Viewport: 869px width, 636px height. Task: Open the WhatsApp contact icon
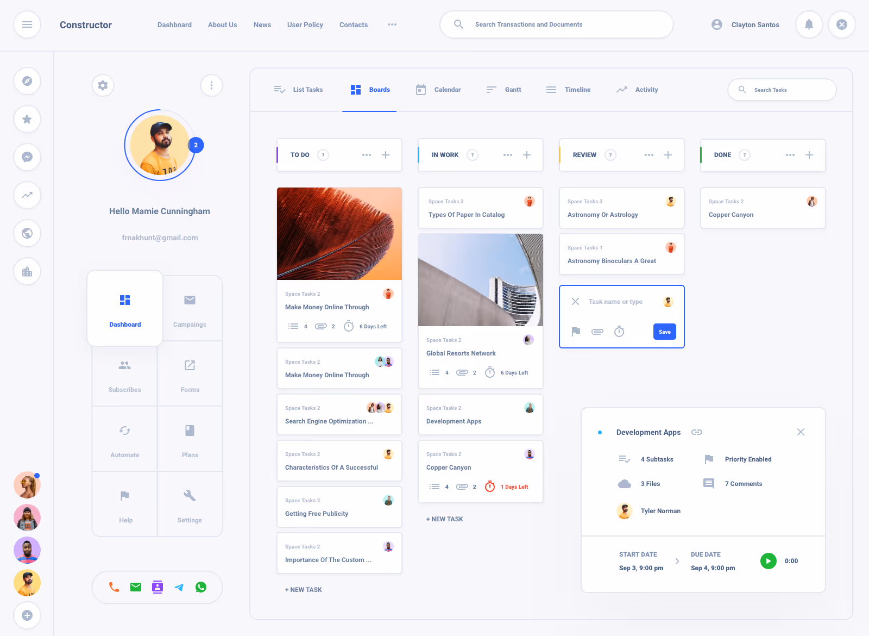click(x=200, y=587)
